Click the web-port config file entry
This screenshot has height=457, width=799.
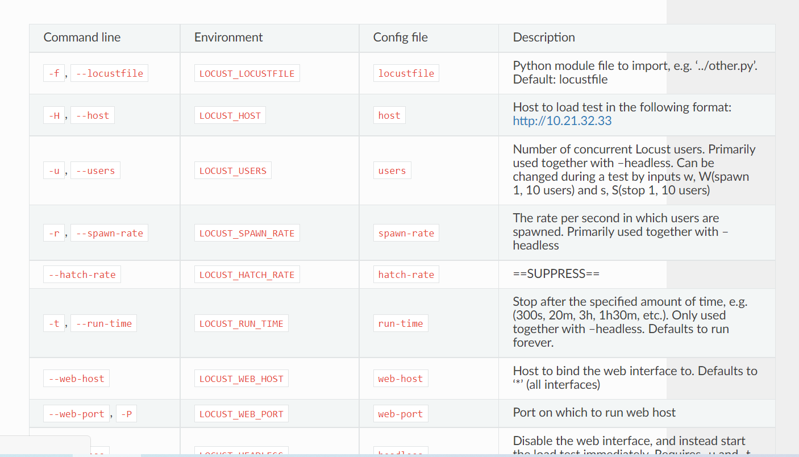click(x=401, y=413)
